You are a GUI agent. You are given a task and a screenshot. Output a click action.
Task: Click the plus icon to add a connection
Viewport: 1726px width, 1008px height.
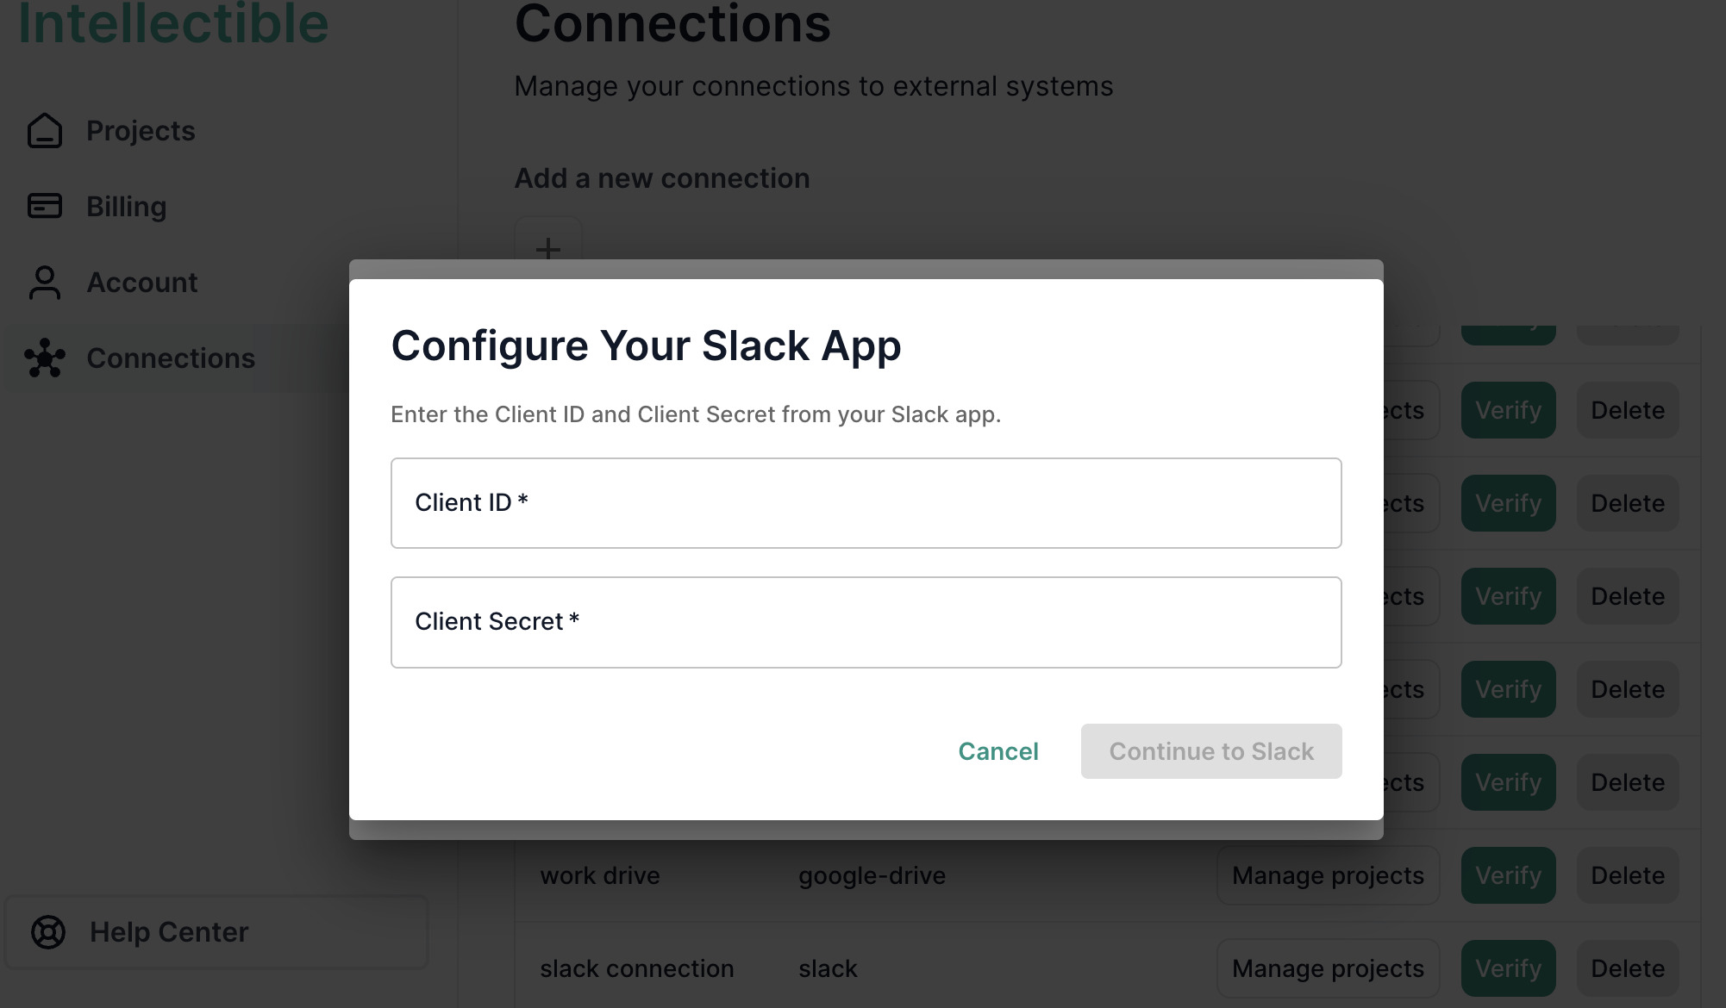pyautogui.click(x=548, y=251)
